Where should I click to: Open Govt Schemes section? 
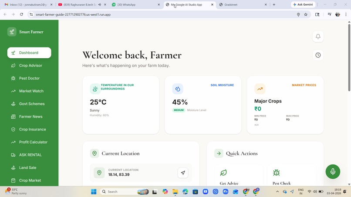click(29, 104)
